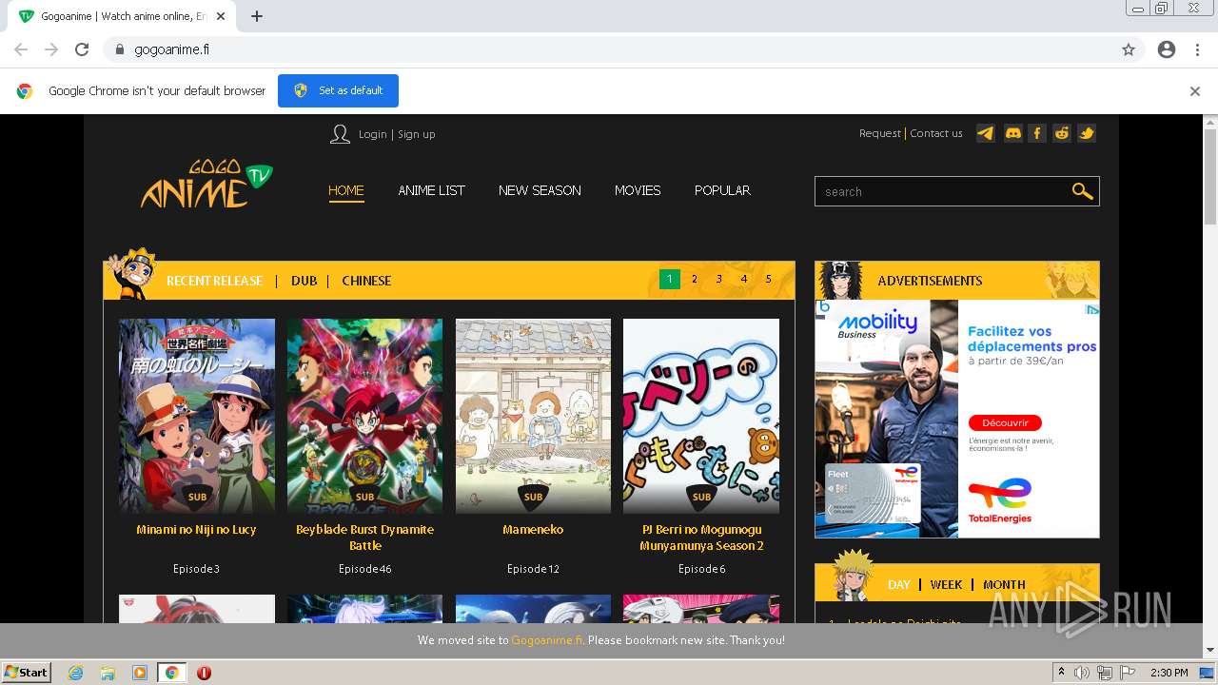Switch ranking to the WEEK tab
The image size is (1218, 685).
click(x=946, y=584)
